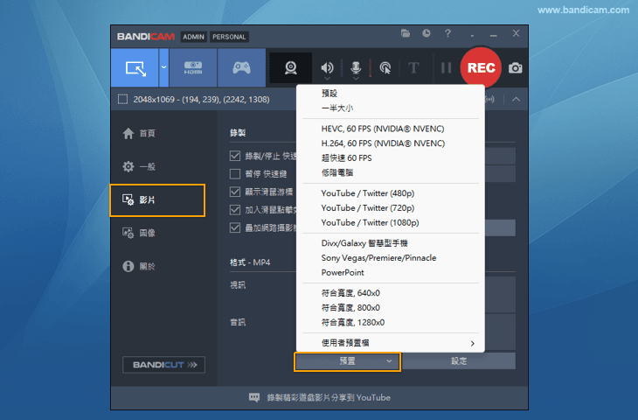Image resolution: width=638 pixels, height=420 pixels.
Task: Enable the 暫停 hotkey checkbox
Action: [x=235, y=174]
